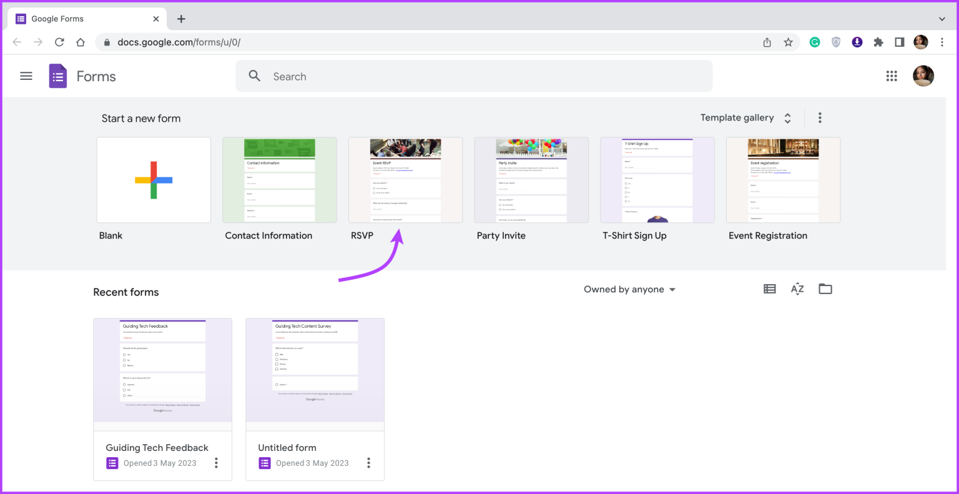Open the Untitled form three-dot menu

tap(368, 463)
